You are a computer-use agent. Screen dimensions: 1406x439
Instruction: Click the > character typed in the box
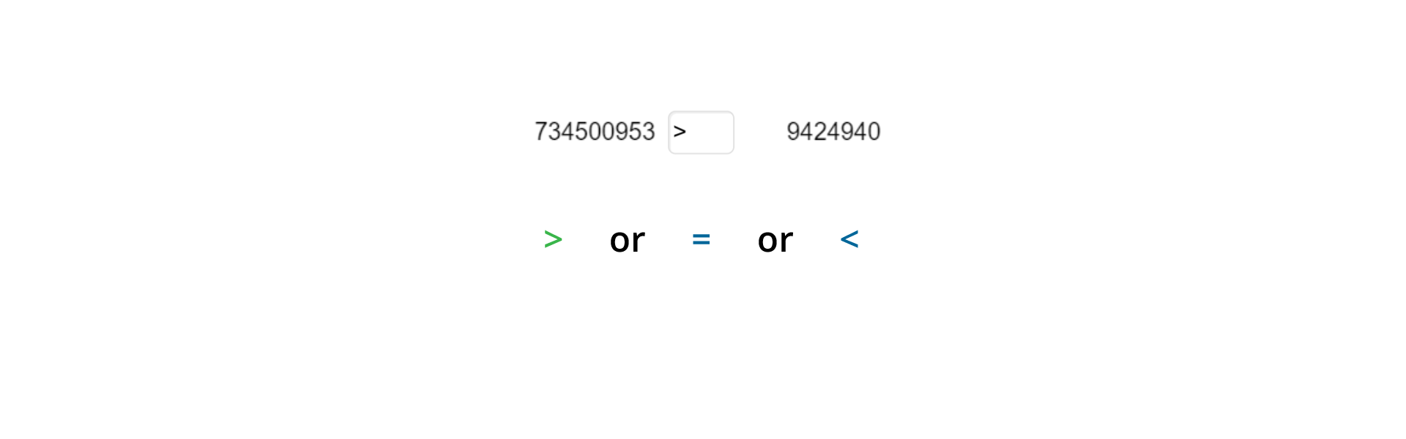pyautogui.click(x=680, y=132)
